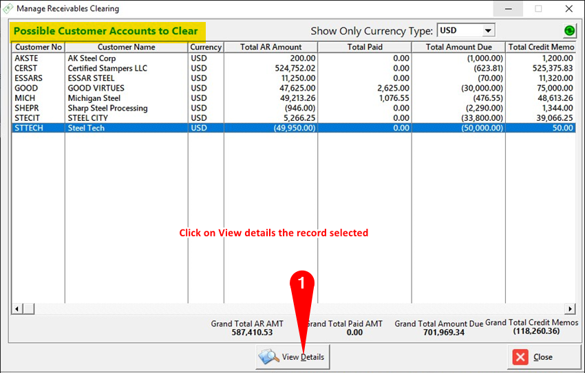Select the AKSTE customer row

pyautogui.click(x=294, y=58)
